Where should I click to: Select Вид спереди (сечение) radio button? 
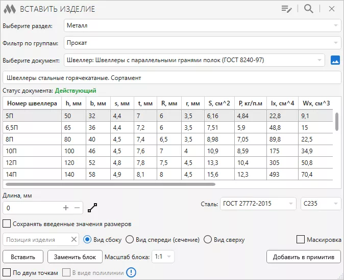click(x=130, y=240)
